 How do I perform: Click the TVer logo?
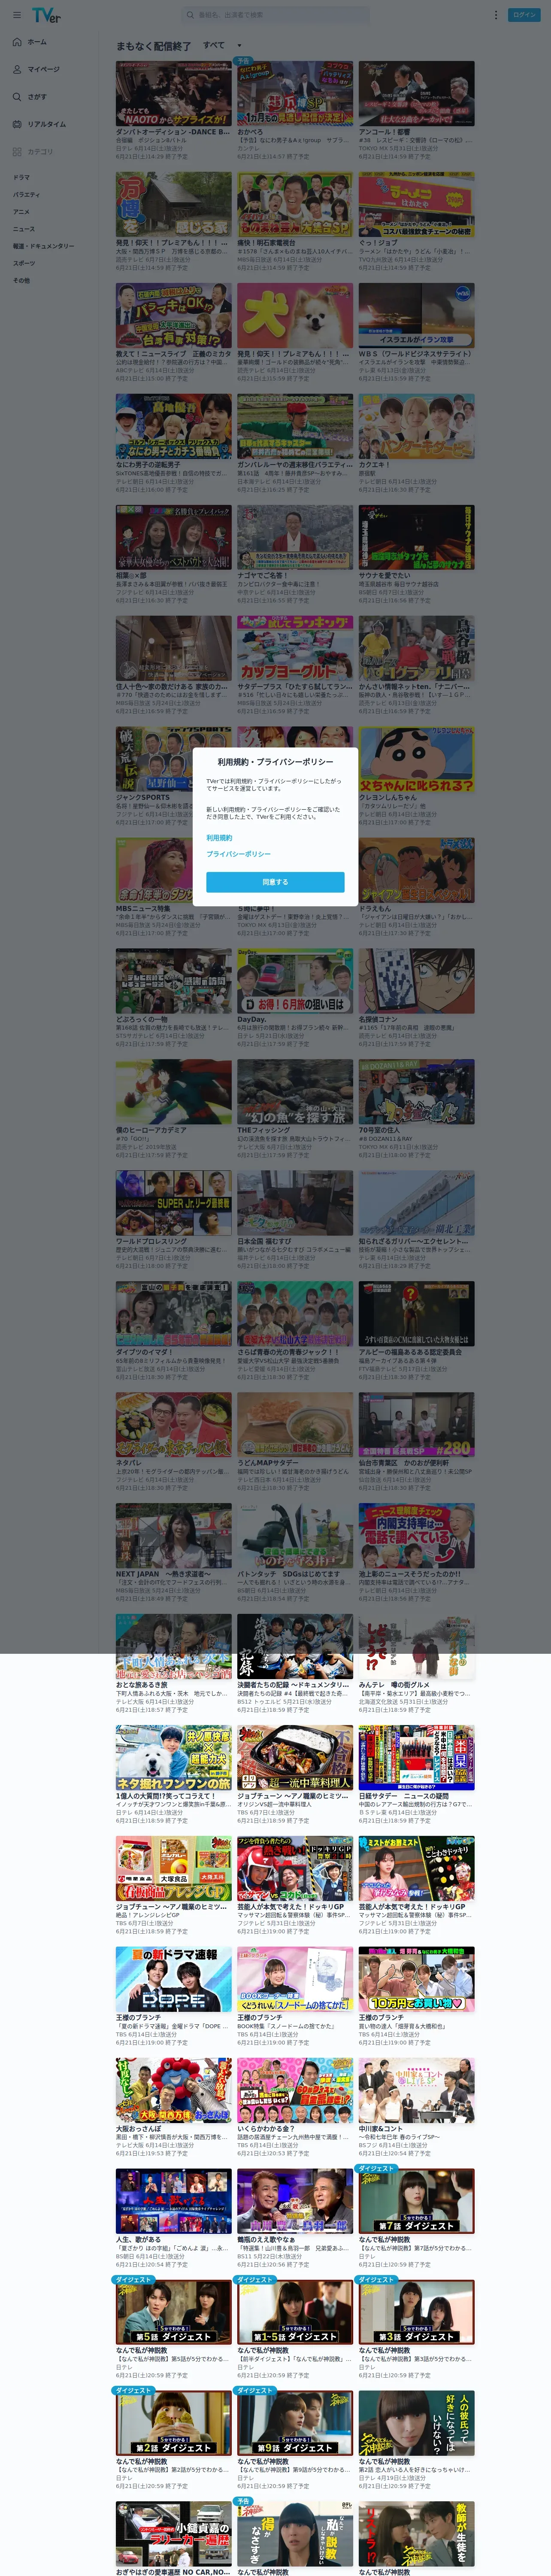[x=46, y=15]
